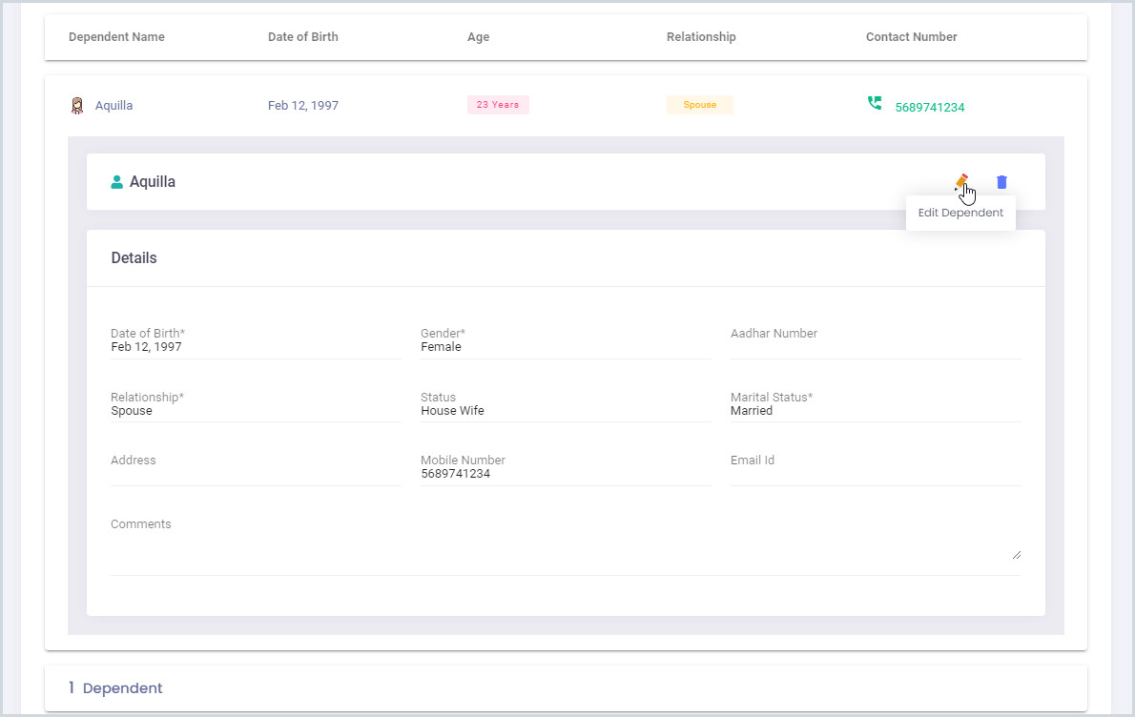Click inside the Comments text area

click(x=566, y=546)
